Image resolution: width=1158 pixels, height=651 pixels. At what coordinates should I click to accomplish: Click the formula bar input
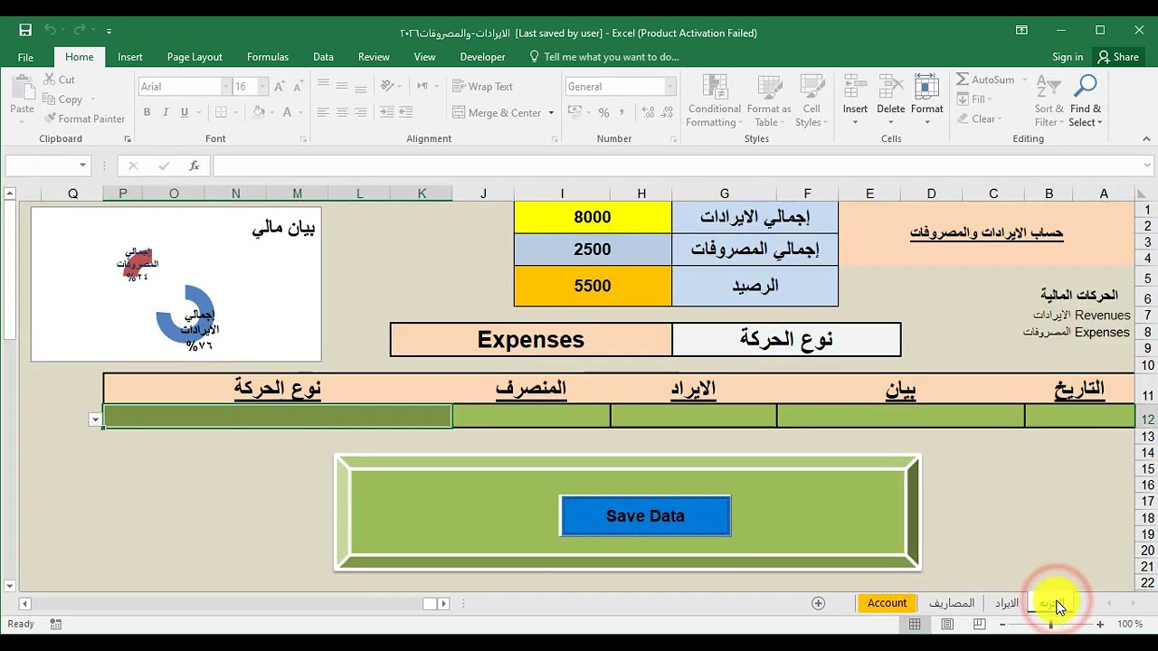677,165
